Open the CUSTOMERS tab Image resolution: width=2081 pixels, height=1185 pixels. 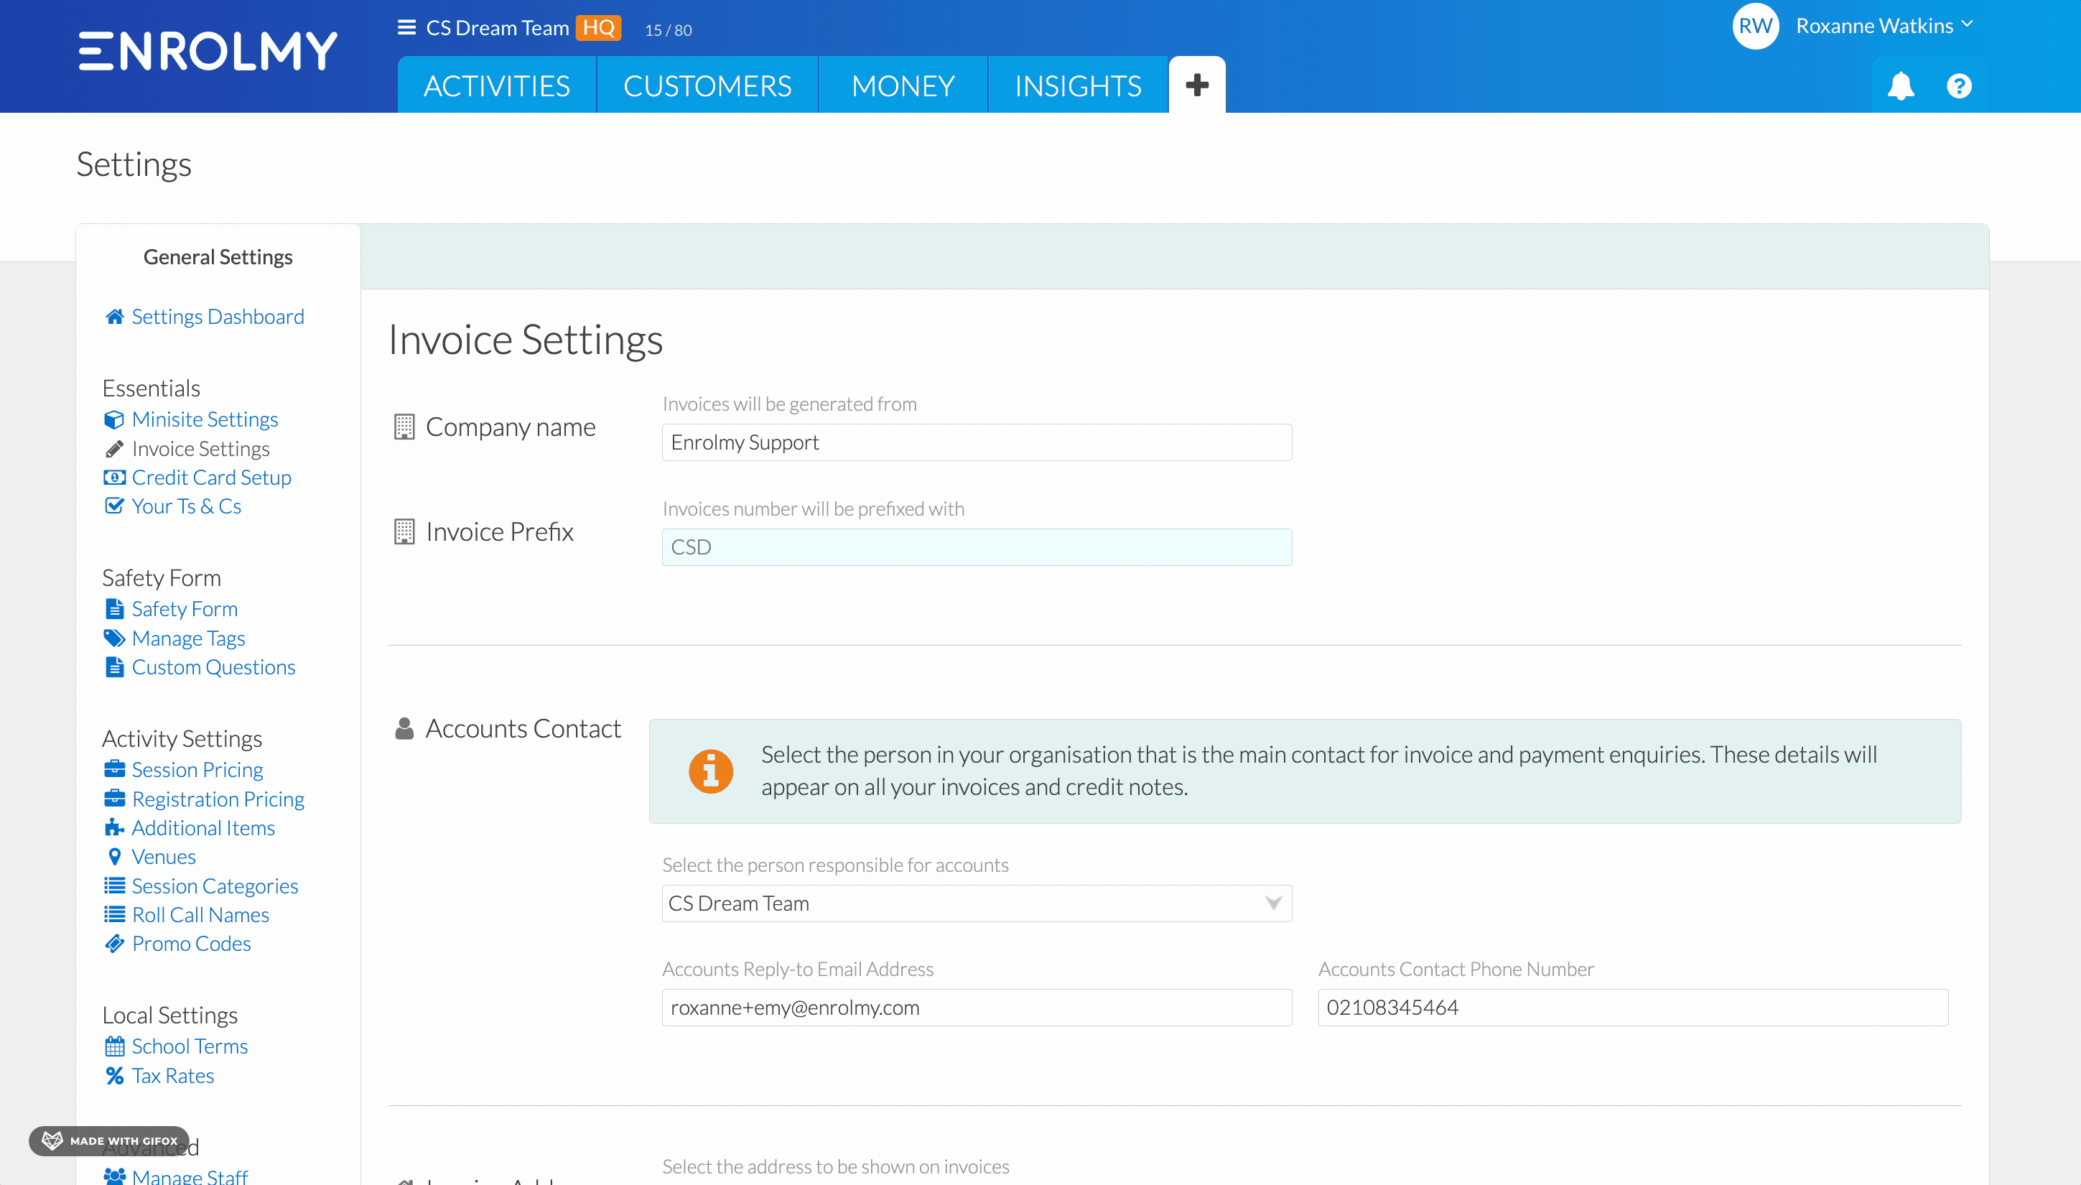pyautogui.click(x=707, y=85)
